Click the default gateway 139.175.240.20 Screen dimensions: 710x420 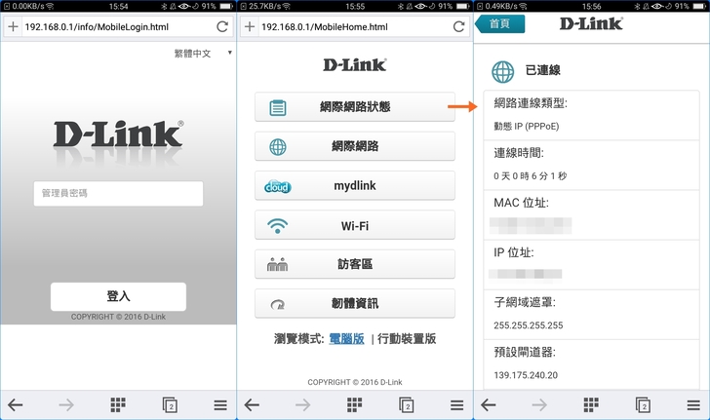526,375
